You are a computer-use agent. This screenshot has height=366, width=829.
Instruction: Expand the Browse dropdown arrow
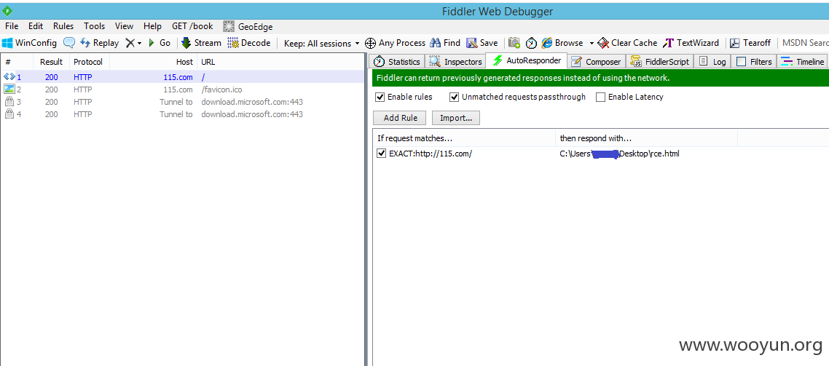click(x=592, y=44)
